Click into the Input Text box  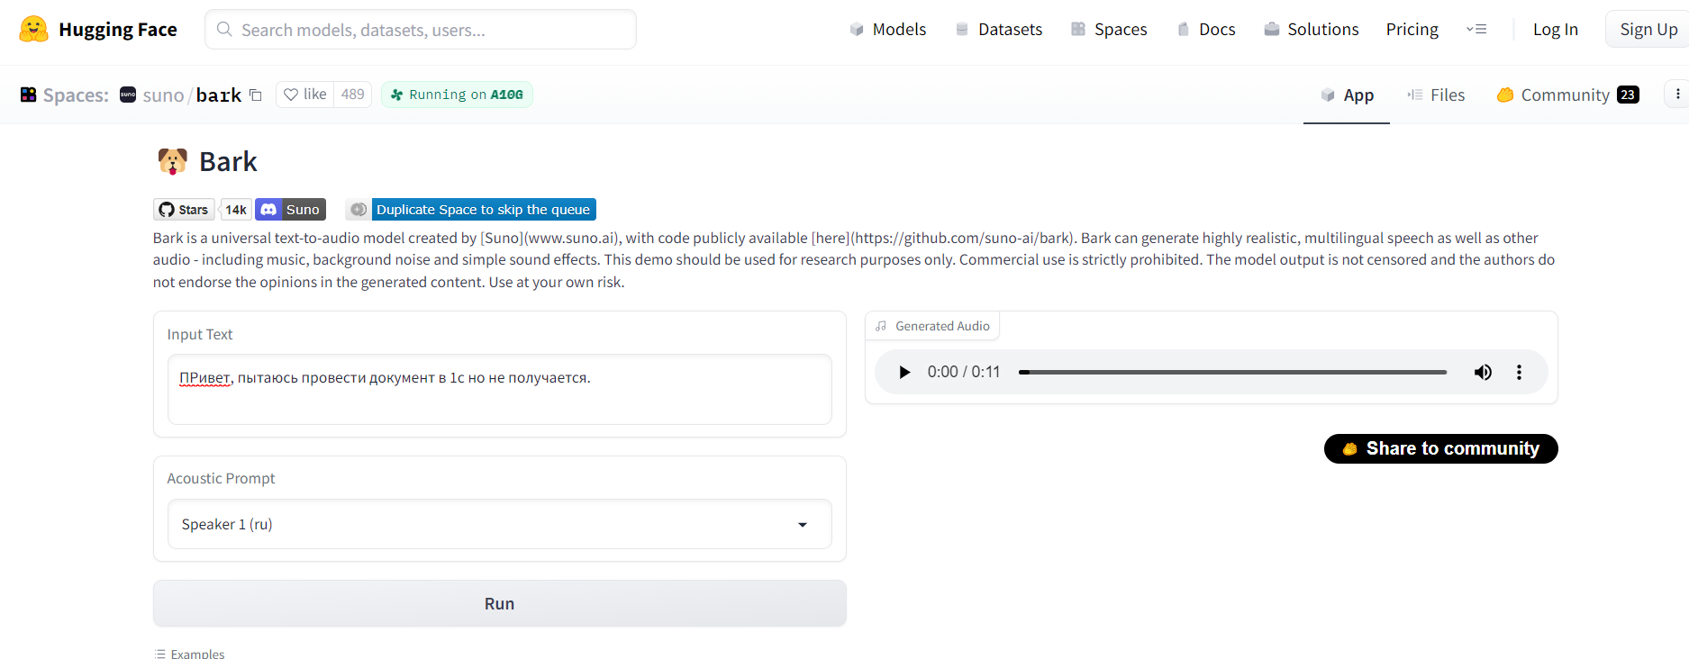tap(500, 389)
